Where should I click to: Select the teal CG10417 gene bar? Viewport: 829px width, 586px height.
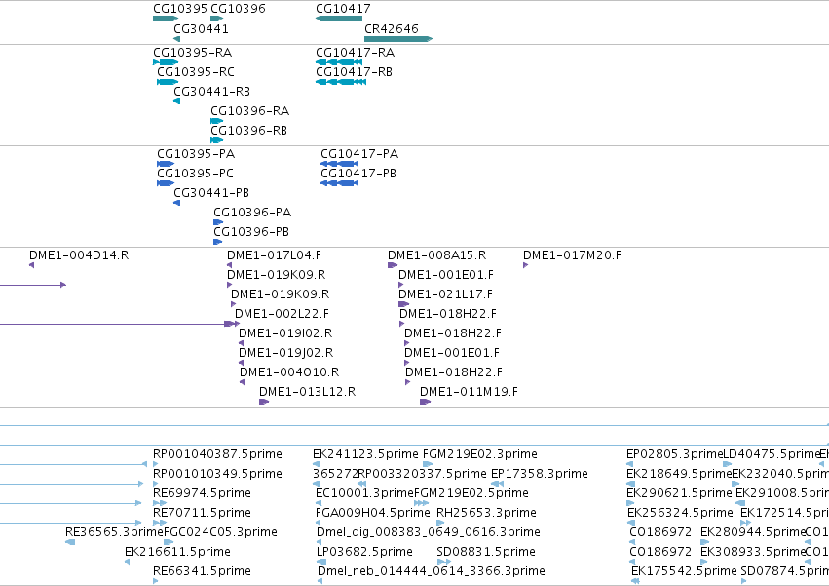click(339, 19)
